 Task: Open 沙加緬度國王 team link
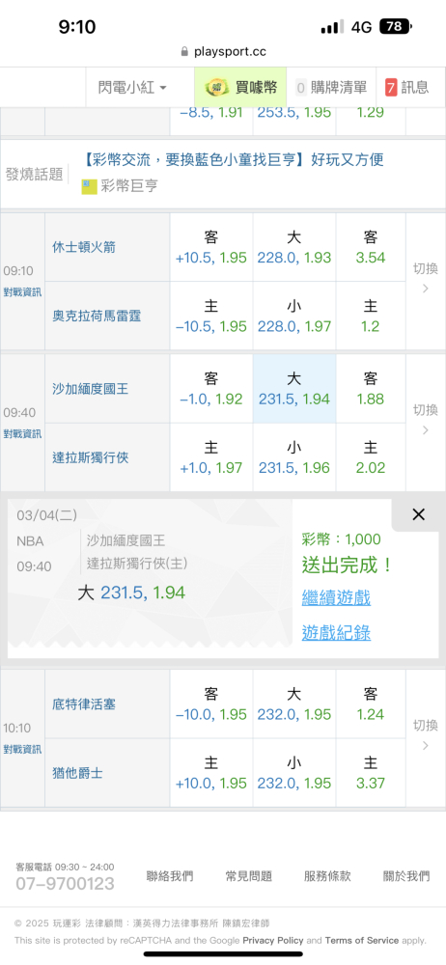tap(91, 389)
